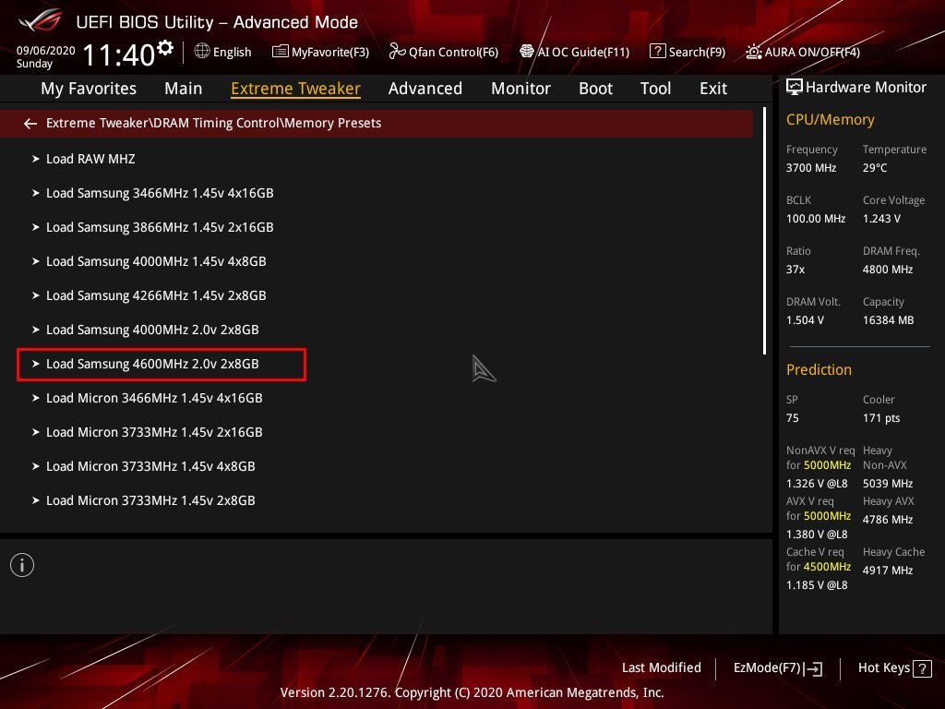Click the Prediction section heading

tap(819, 369)
